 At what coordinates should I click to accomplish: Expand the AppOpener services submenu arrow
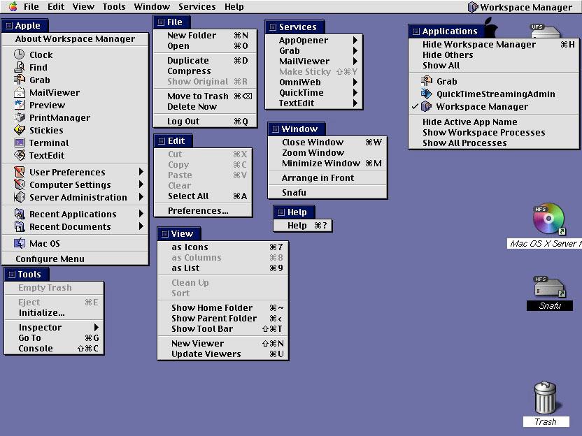355,40
